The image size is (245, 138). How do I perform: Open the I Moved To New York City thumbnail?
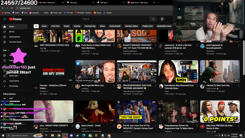220,71
